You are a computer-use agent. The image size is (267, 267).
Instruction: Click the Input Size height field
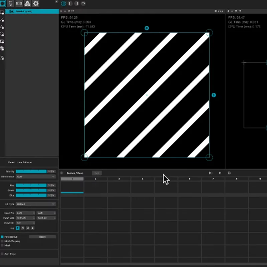(x=46, y=218)
